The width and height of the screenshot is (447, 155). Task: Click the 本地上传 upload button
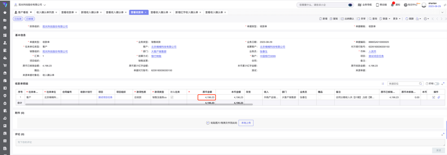246,123
